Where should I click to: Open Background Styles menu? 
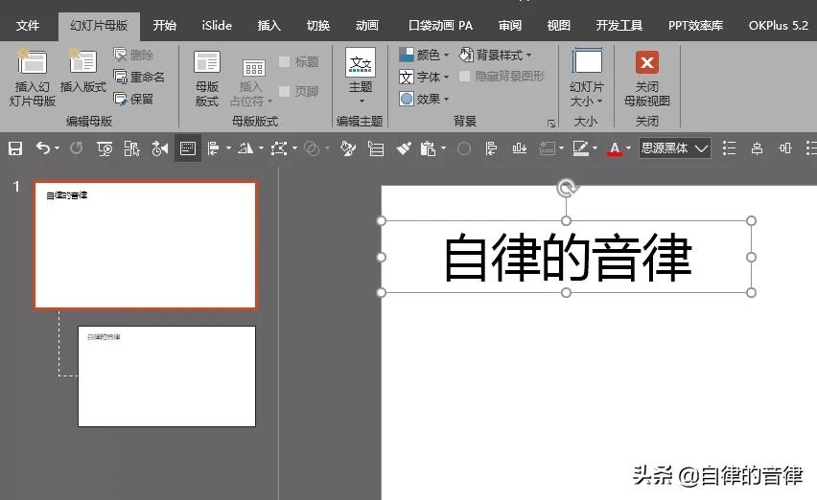click(x=496, y=55)
